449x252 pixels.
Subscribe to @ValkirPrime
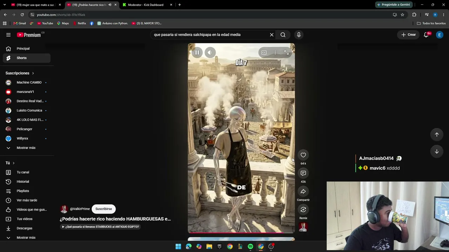click(103, 209)
